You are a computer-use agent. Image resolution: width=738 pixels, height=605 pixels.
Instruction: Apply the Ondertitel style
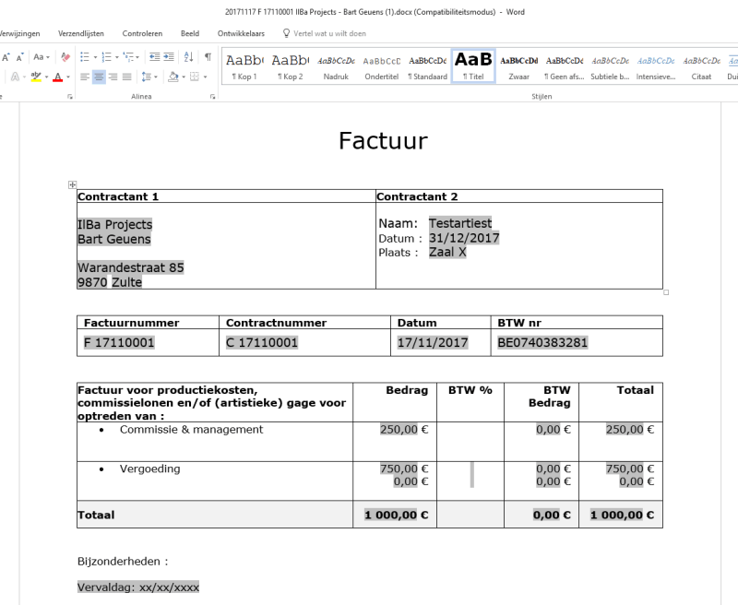381,66
